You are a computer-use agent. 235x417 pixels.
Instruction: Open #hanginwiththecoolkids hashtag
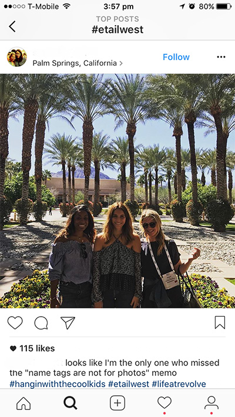(x=58, y=384)
